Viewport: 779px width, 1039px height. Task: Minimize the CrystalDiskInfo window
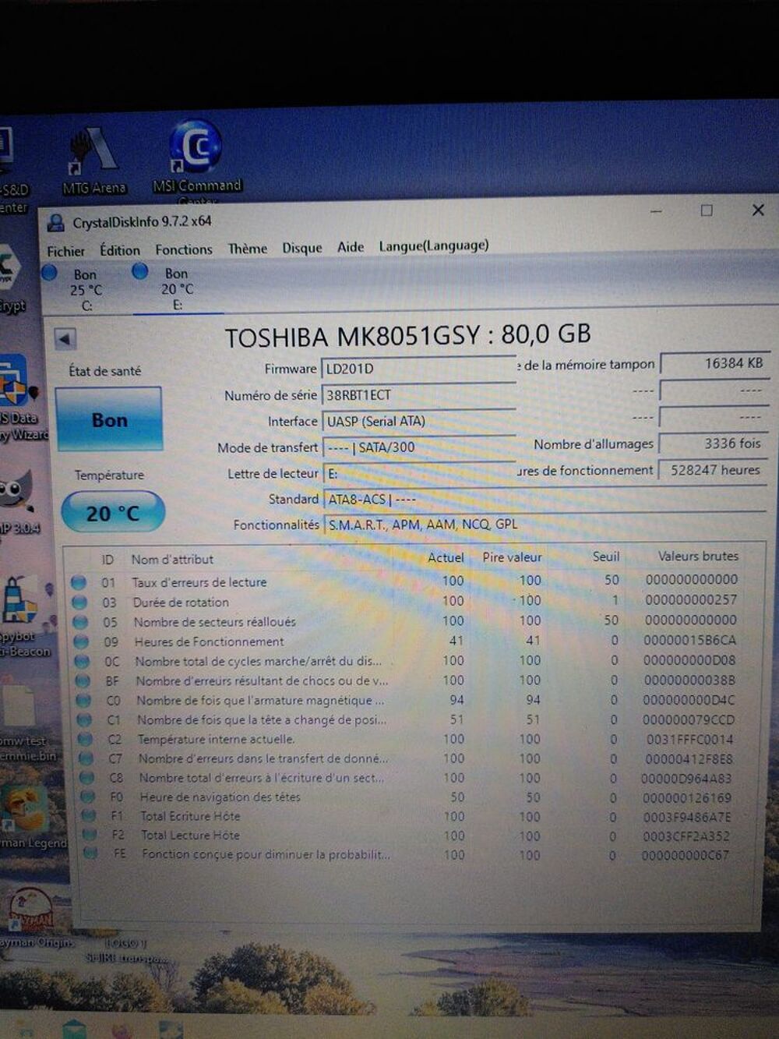point(656,211)
